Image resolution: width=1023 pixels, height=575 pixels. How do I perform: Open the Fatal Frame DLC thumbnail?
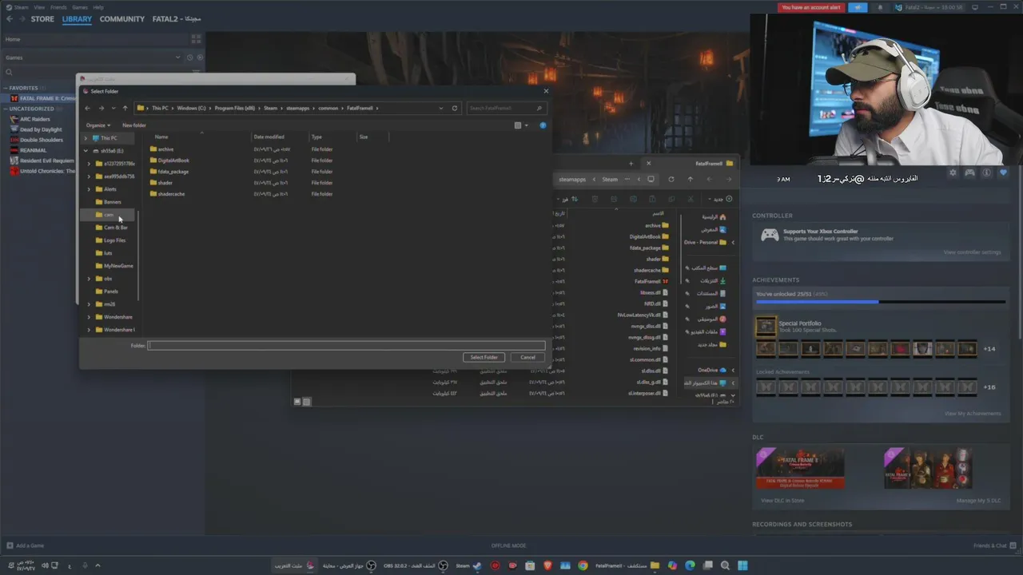800,468
